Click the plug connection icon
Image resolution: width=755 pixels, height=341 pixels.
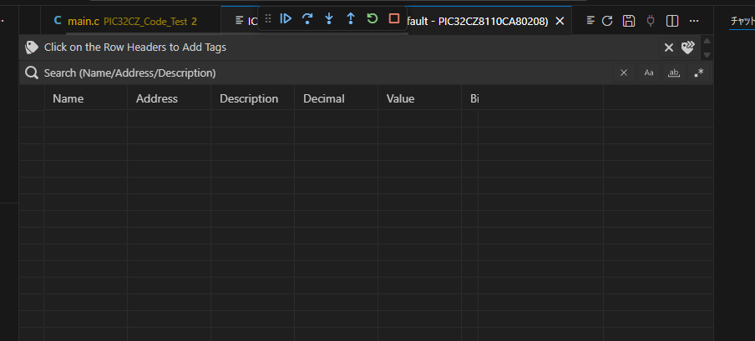[x=651, y=20]
